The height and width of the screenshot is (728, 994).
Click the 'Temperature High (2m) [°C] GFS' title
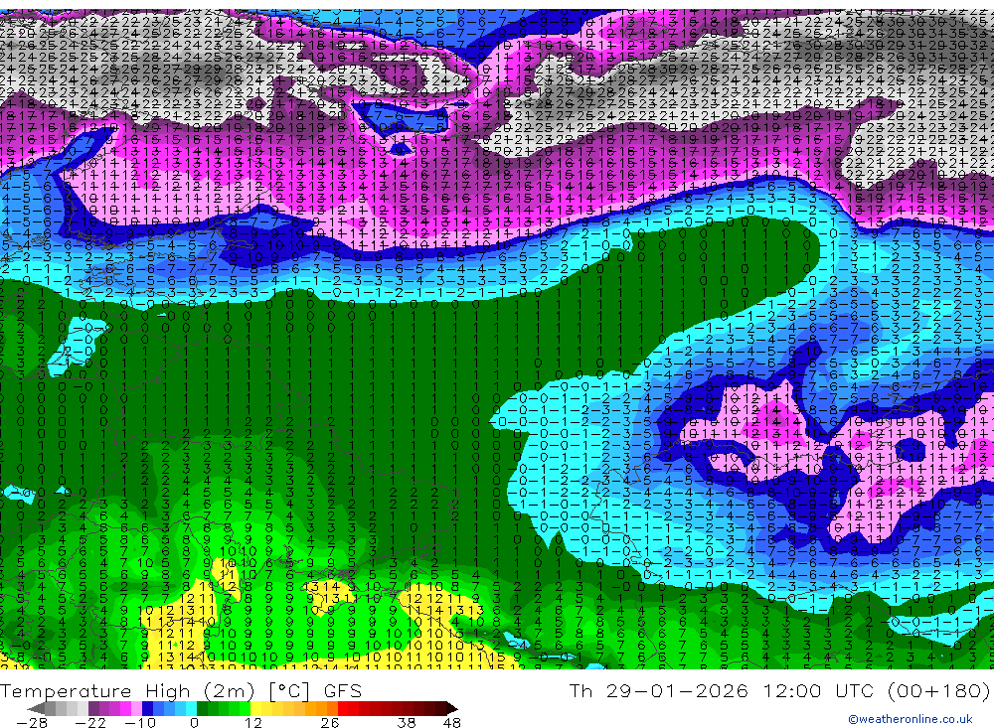point(181,690)
